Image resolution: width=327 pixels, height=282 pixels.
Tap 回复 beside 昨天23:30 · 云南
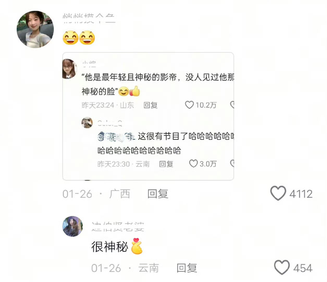166,164
